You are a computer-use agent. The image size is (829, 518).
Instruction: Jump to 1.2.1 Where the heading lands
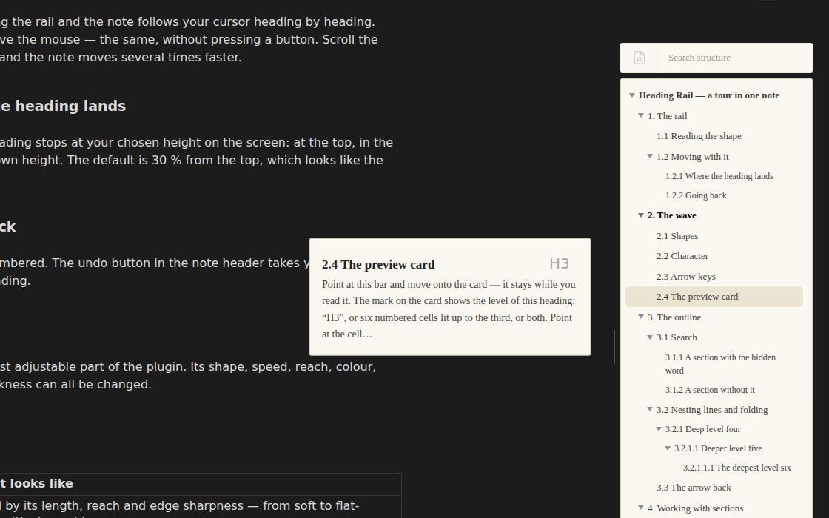coord(719,176)
